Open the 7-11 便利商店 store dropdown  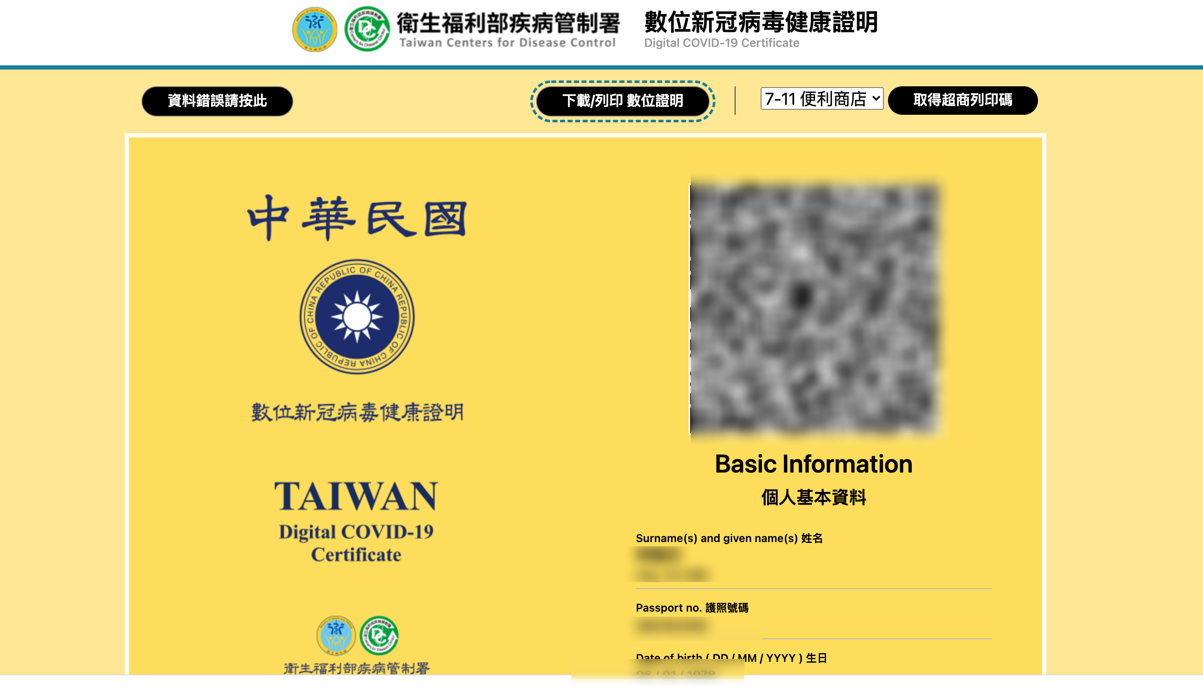(x=822, y=98)
